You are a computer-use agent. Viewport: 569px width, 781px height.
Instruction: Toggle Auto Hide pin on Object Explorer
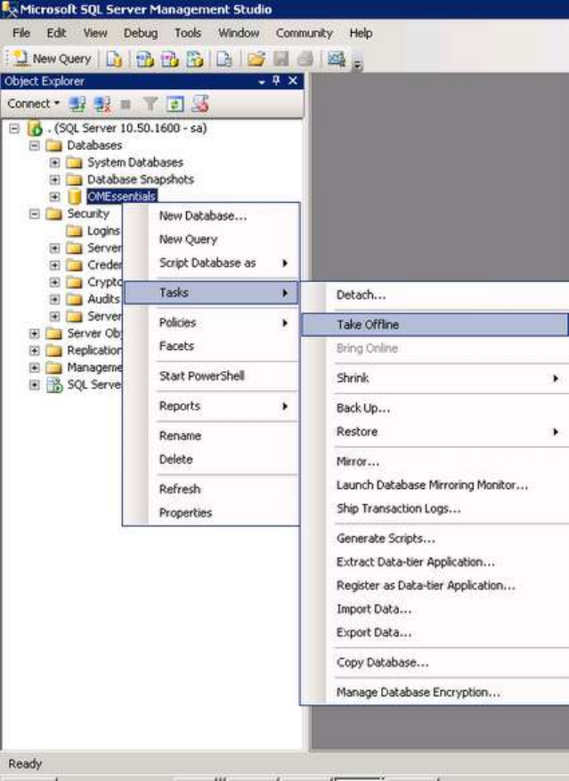(x=277, y=81)
